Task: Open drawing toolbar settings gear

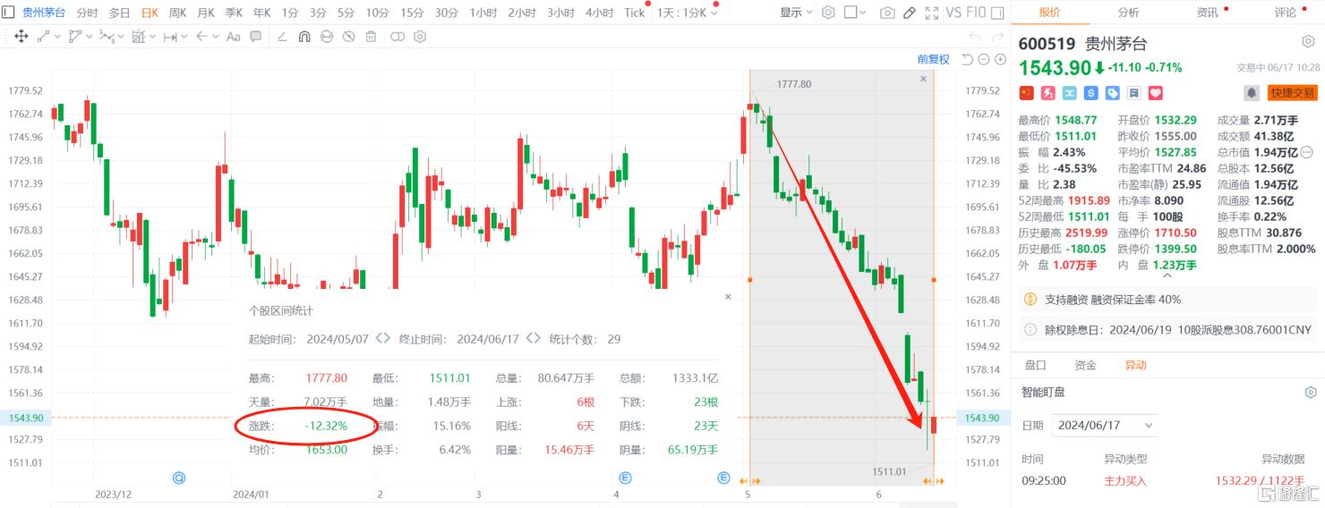Action: [420, 37]
